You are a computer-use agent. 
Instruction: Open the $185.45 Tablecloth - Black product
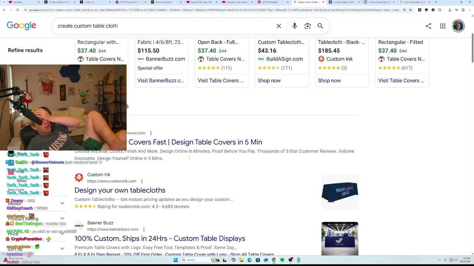click(341, 51)
